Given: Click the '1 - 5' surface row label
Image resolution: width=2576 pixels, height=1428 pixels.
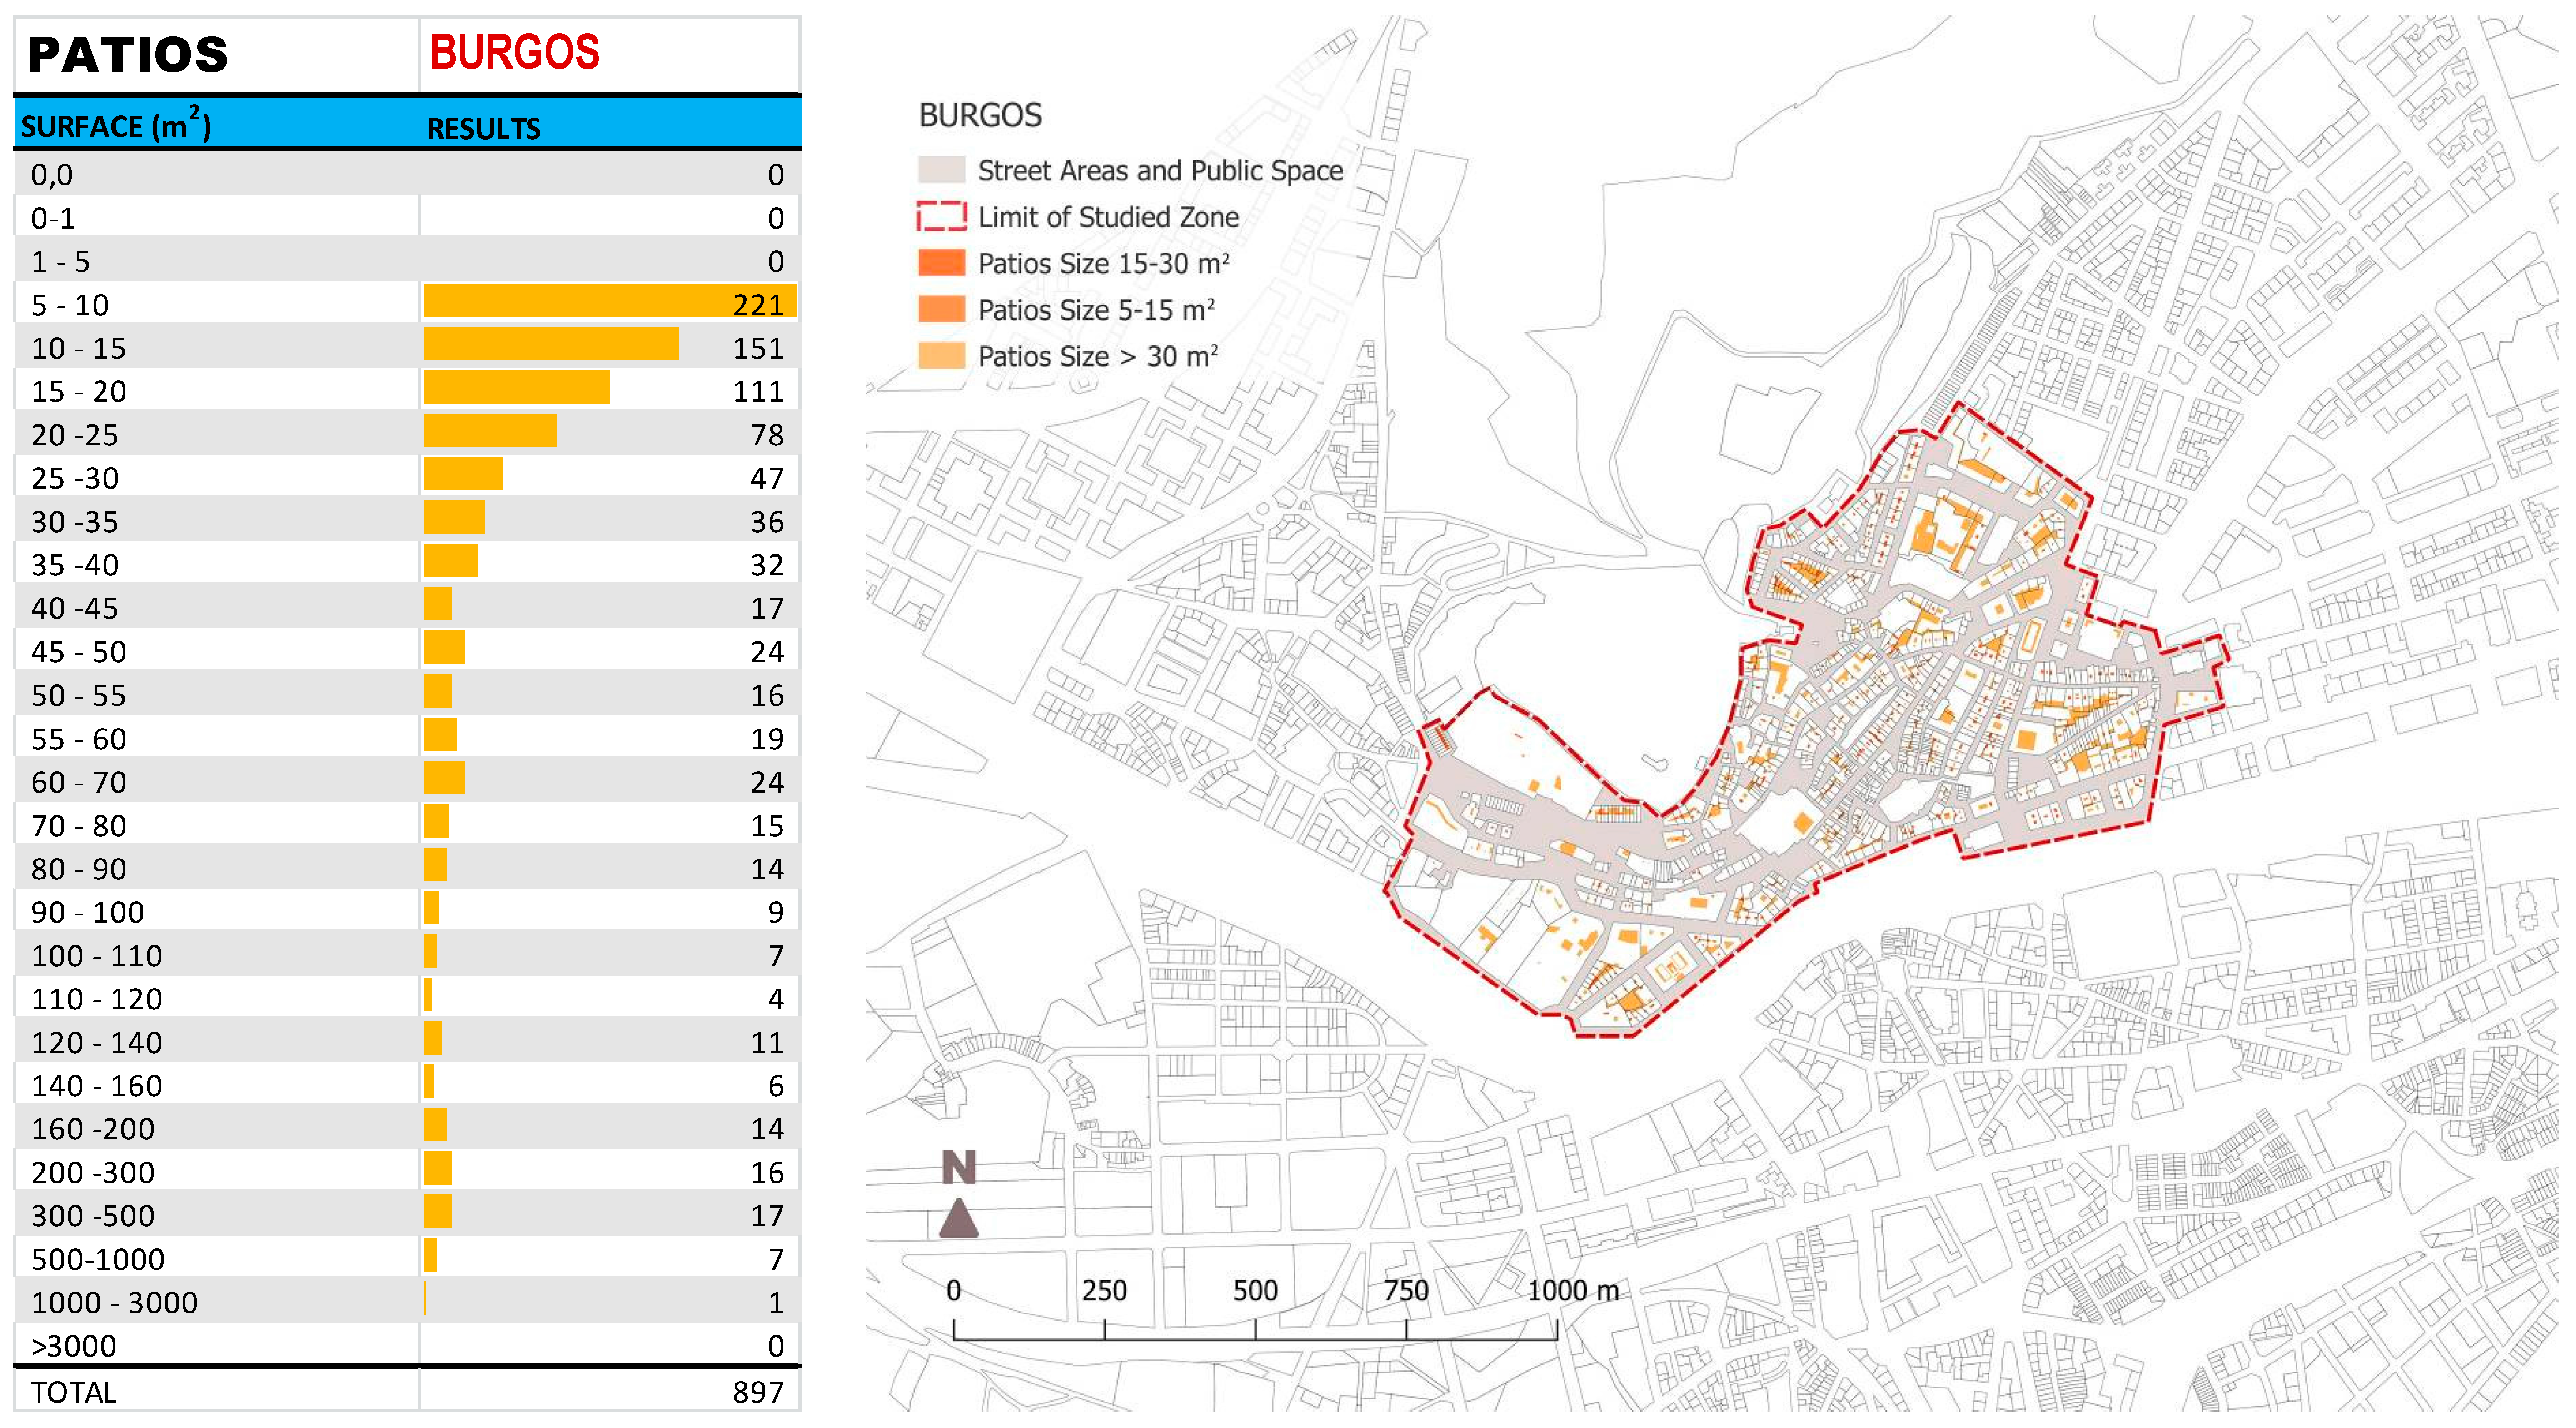Looking at the screenshot, I should coord(60,262).
